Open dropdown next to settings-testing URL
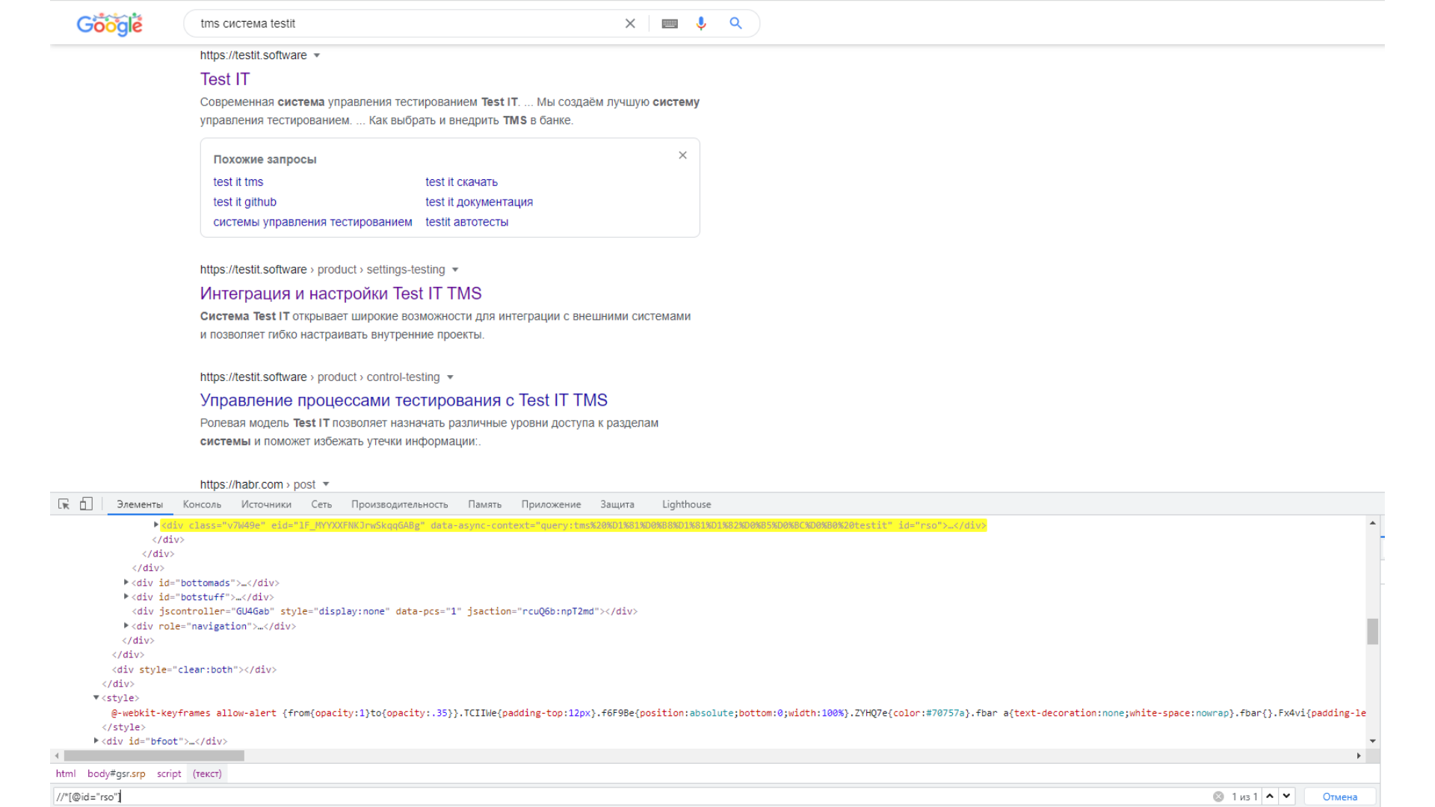This screenshot has width=1435, height=807. click(454, 270)
